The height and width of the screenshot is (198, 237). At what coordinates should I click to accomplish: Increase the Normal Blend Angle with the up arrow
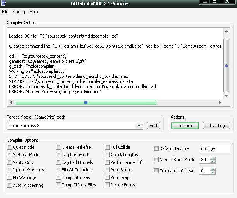(x=212, y=158)
